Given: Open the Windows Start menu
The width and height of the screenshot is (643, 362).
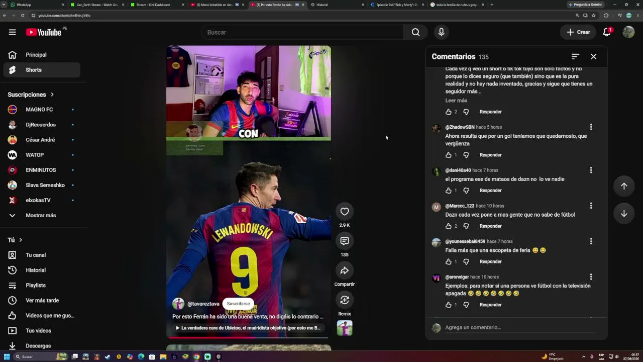Looking at the screenshot, I should pyautogui.click(x=7, y=356).
